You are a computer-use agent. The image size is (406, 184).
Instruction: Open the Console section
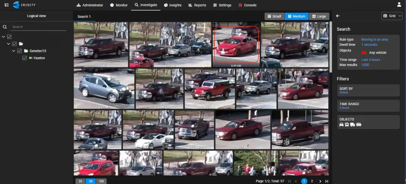[247, 5]
